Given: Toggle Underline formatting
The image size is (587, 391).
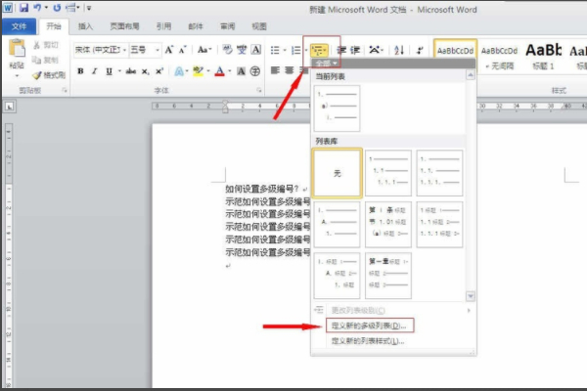Looking at the screenshot, I should click(108, 70).
